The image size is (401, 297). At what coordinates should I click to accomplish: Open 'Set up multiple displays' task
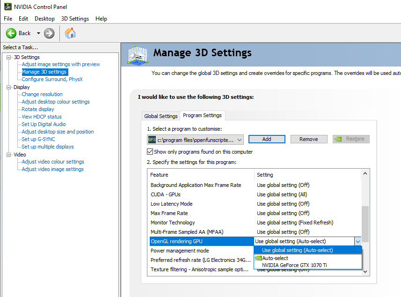coord(48,147)
